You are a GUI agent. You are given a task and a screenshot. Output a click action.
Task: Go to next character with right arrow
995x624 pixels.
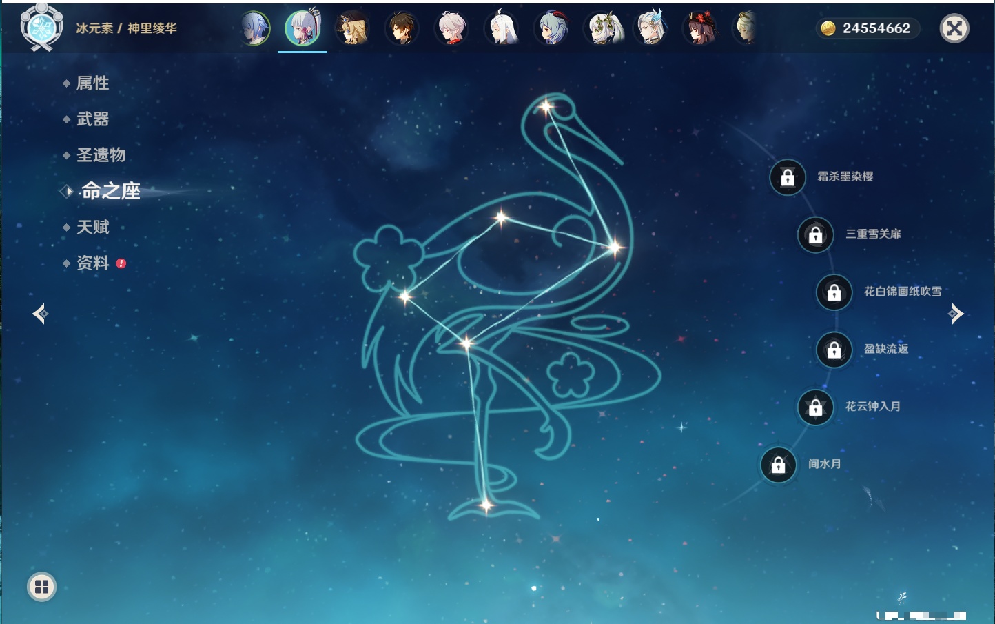[956, 314]
